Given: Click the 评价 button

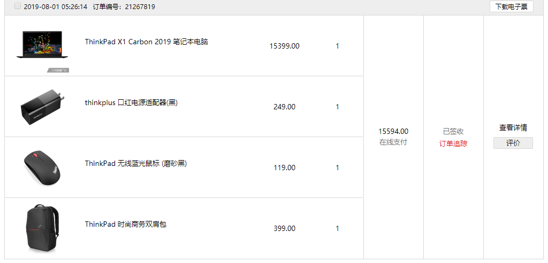Looking at the screenshot, I should coord(513,143).
